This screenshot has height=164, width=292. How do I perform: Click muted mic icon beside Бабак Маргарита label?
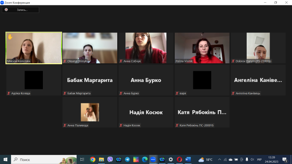point(65,93)
